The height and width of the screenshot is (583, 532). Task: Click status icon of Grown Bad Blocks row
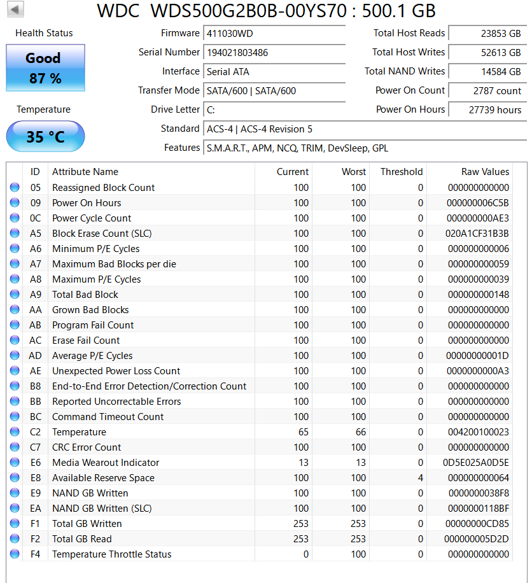click(15, 309)
